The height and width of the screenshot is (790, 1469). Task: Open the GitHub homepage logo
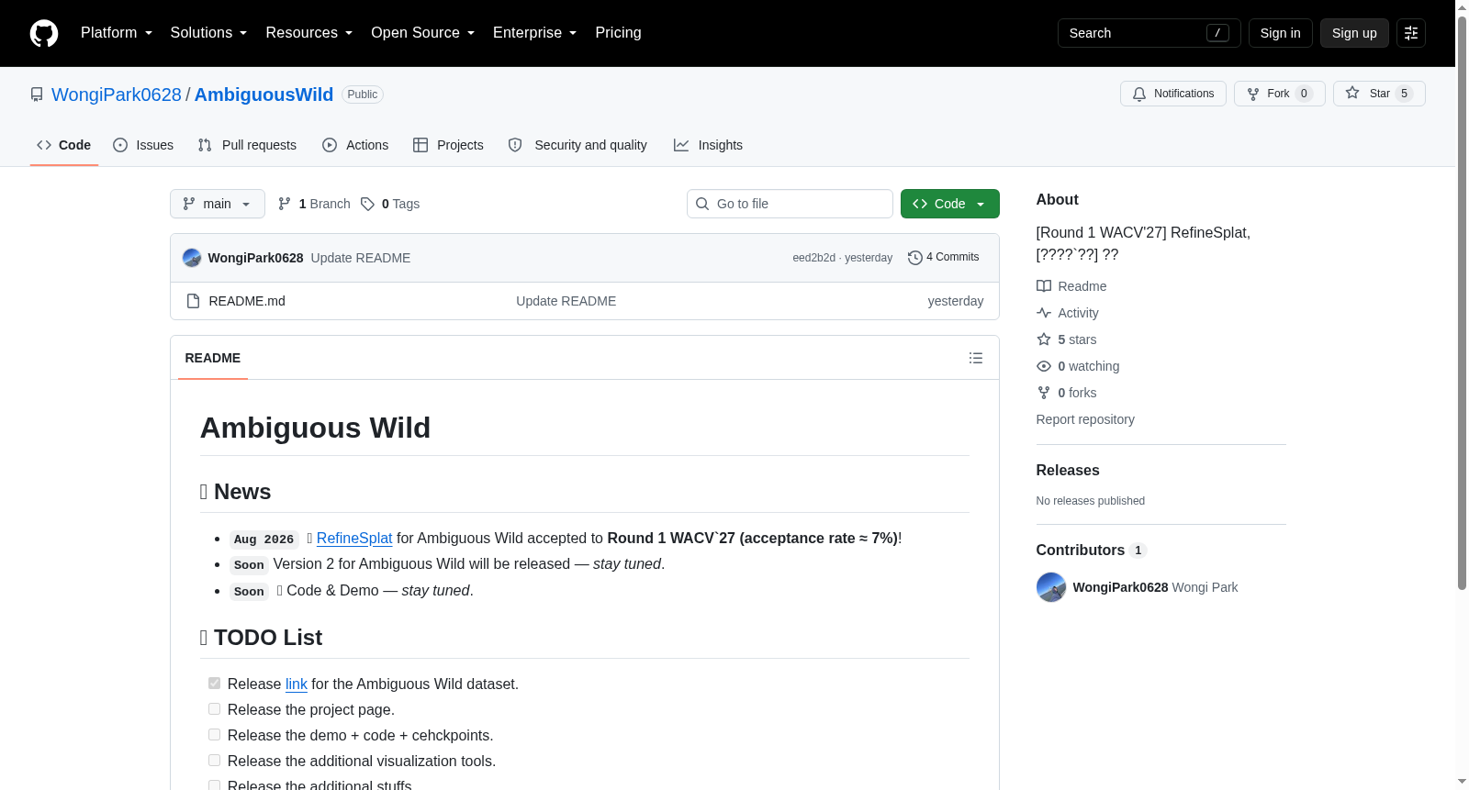(x=44, y=33)
